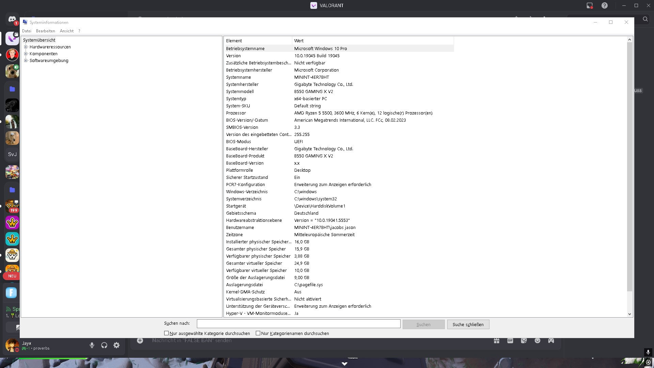Select the Valorant server icon in Discord

[x=12, y=39]
